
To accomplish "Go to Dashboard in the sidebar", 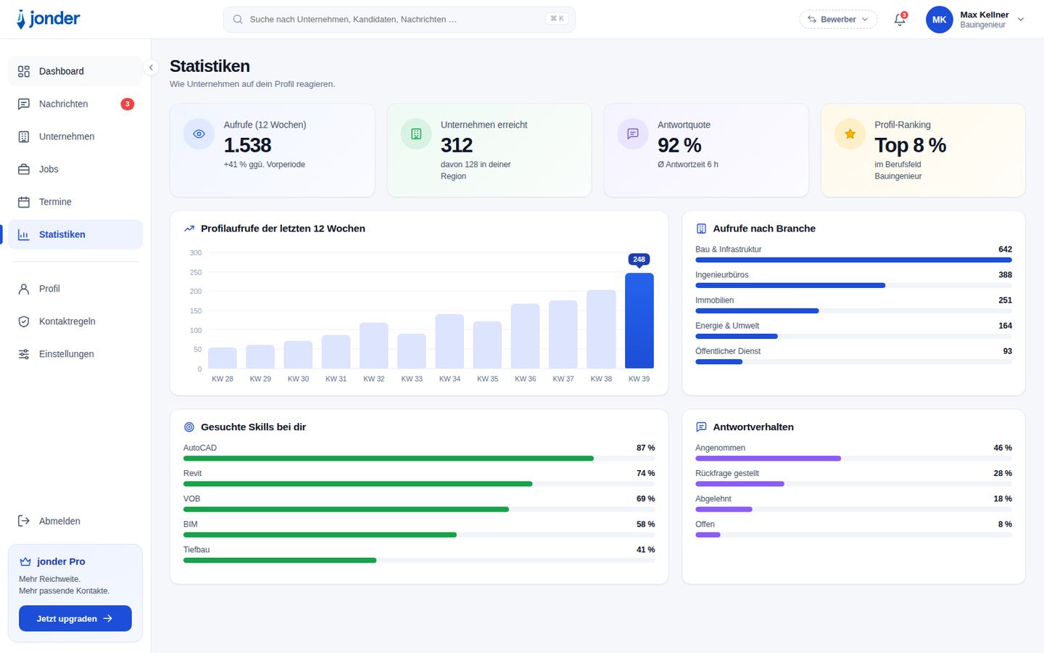I will coord(75,71).
